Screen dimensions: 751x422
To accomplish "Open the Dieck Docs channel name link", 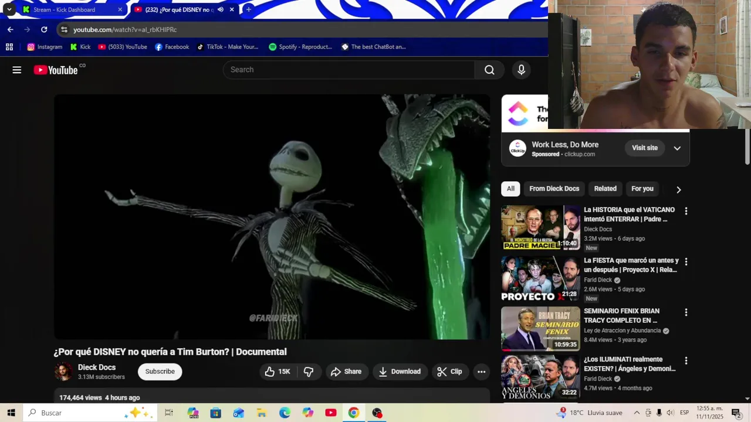I will tap(97, 367).
